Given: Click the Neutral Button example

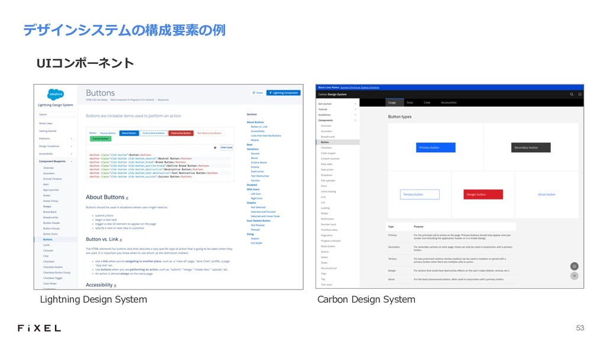Looking at the screenshot, I should (x=108, y=133).
